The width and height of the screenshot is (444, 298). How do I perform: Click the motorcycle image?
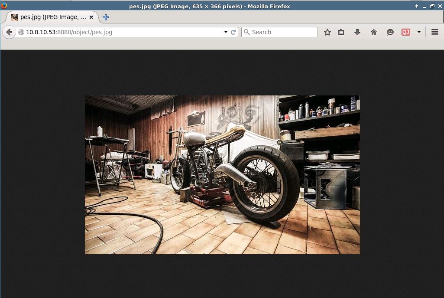tap(222, 175)
